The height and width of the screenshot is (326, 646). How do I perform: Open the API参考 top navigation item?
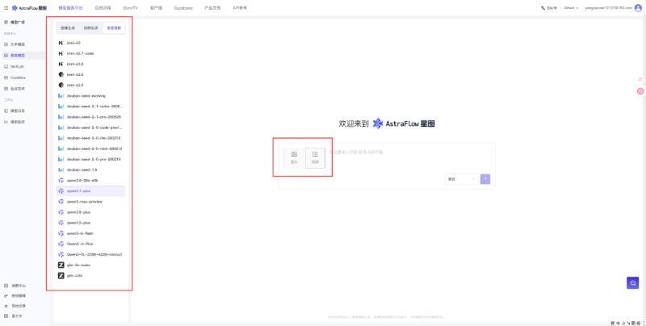tap(240, 8)
